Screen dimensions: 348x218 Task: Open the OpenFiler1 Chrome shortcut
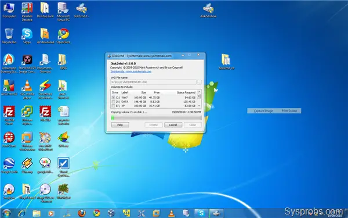(x=63, y=36)
